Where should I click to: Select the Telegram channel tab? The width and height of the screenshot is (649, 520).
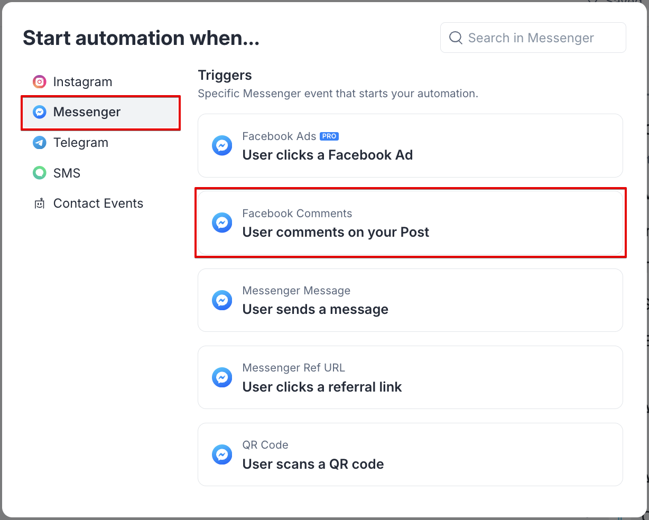point(81,143)
